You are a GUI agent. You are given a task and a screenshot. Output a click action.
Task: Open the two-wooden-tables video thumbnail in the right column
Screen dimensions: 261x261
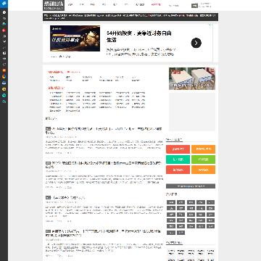[192, 78]
